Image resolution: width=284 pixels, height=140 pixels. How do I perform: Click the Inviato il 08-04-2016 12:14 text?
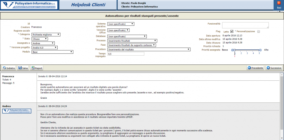click(53, 76)
